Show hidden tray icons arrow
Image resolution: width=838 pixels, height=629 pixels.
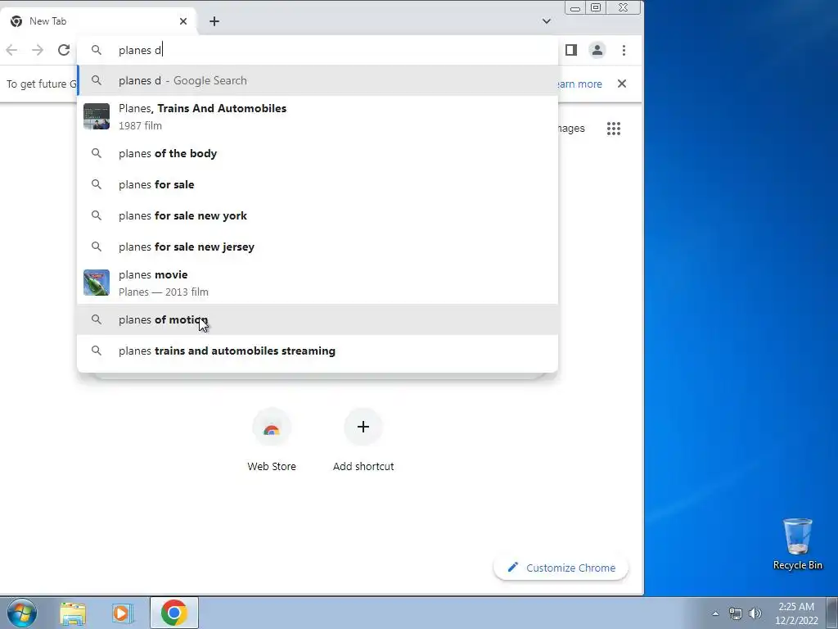715,613
